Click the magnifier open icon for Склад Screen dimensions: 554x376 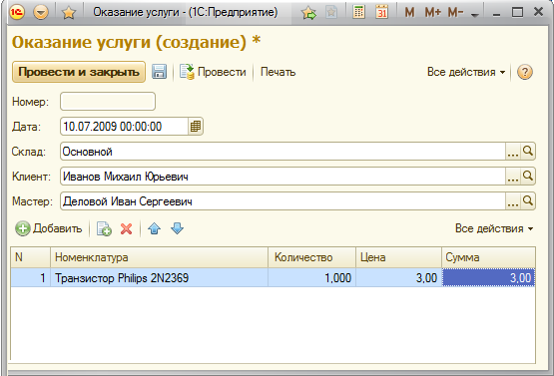pos(528,152)
